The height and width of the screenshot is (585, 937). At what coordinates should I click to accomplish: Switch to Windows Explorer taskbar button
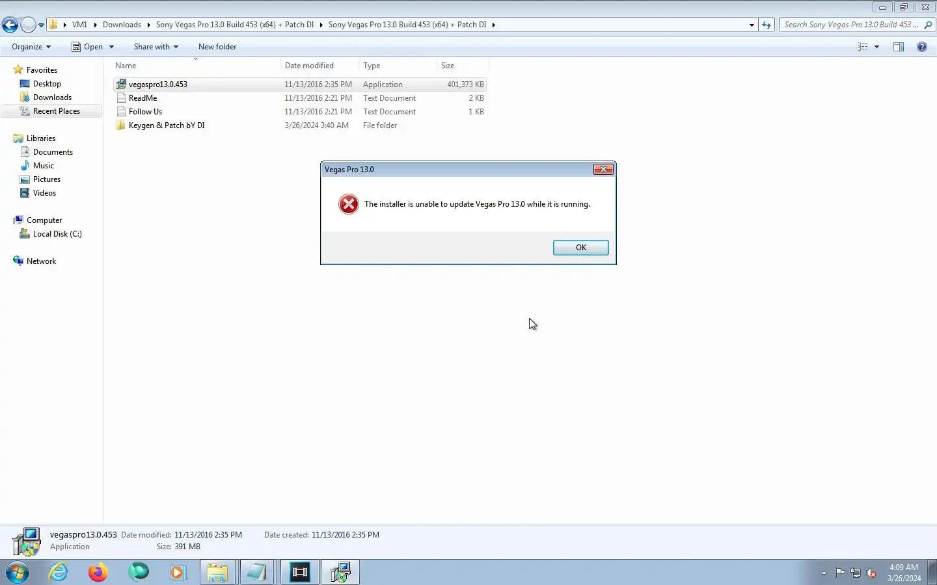click(x=217, y=573)
